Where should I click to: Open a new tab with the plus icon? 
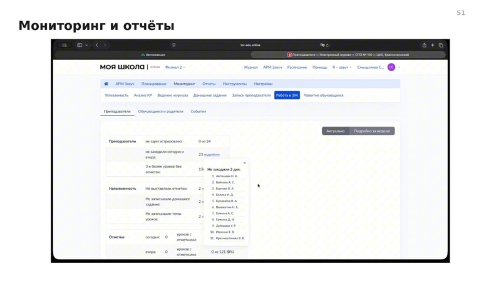[x=433, y=45]
